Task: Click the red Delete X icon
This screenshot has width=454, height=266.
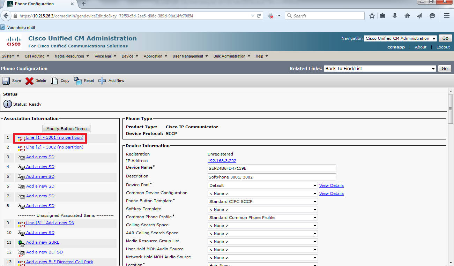Action: coord(30,81)
